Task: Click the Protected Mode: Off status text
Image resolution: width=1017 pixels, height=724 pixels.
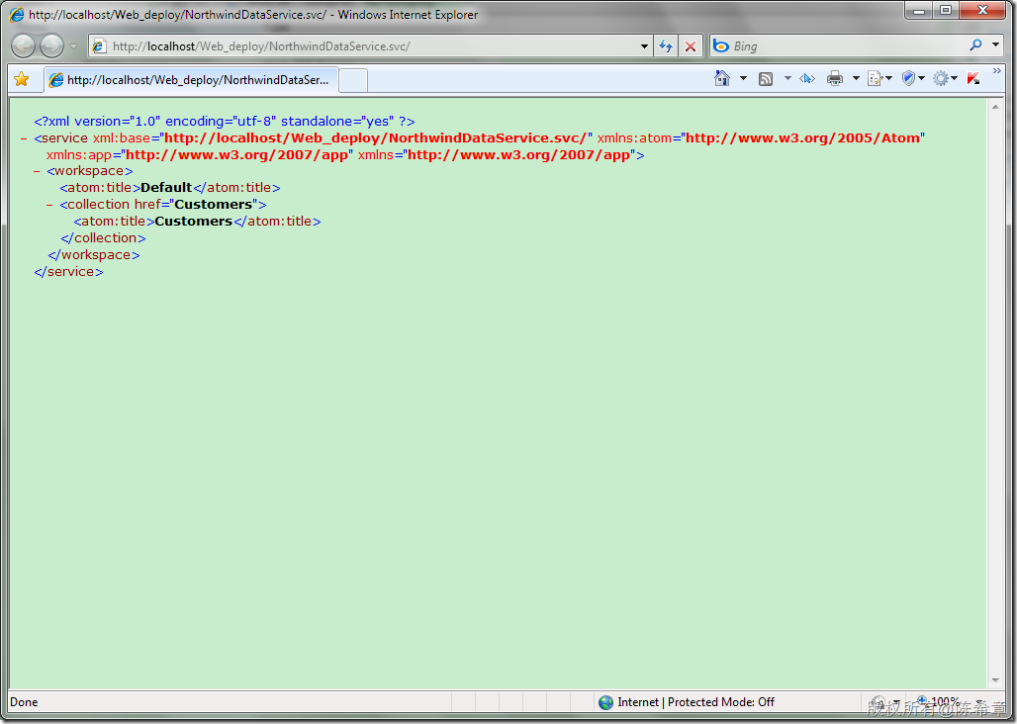Action: 721,702
